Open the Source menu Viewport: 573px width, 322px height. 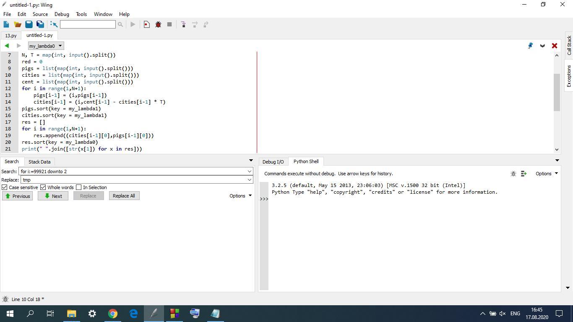[x=40, y=14]
